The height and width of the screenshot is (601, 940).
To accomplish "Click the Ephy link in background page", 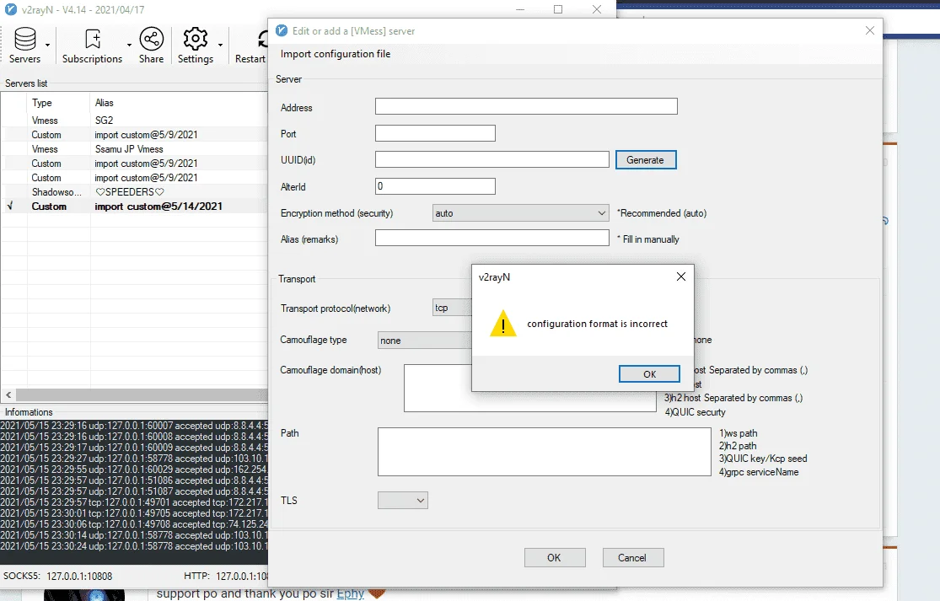I will point(351,593).
